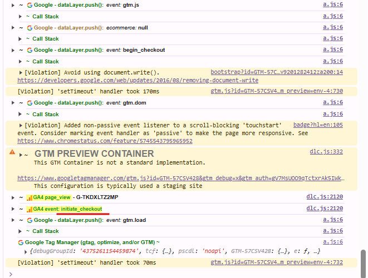Expand the gtm.load dataLayer entry
Viewport: 368px width, 278px height.
[13, 220]
